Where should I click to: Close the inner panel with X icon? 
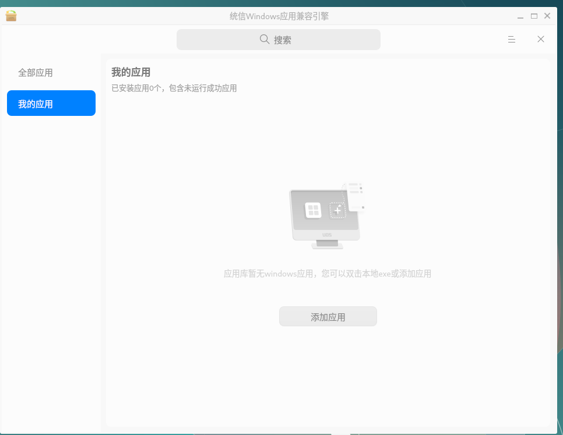click(x=541, y=39)
